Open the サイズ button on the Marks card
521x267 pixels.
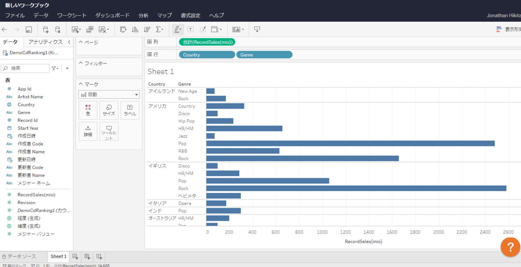(x=108, y=110)
